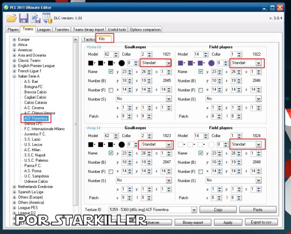Open the Transfers tab

(62, 30)
